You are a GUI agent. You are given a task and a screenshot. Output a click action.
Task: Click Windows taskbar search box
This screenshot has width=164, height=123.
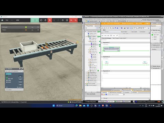[65, 106]
